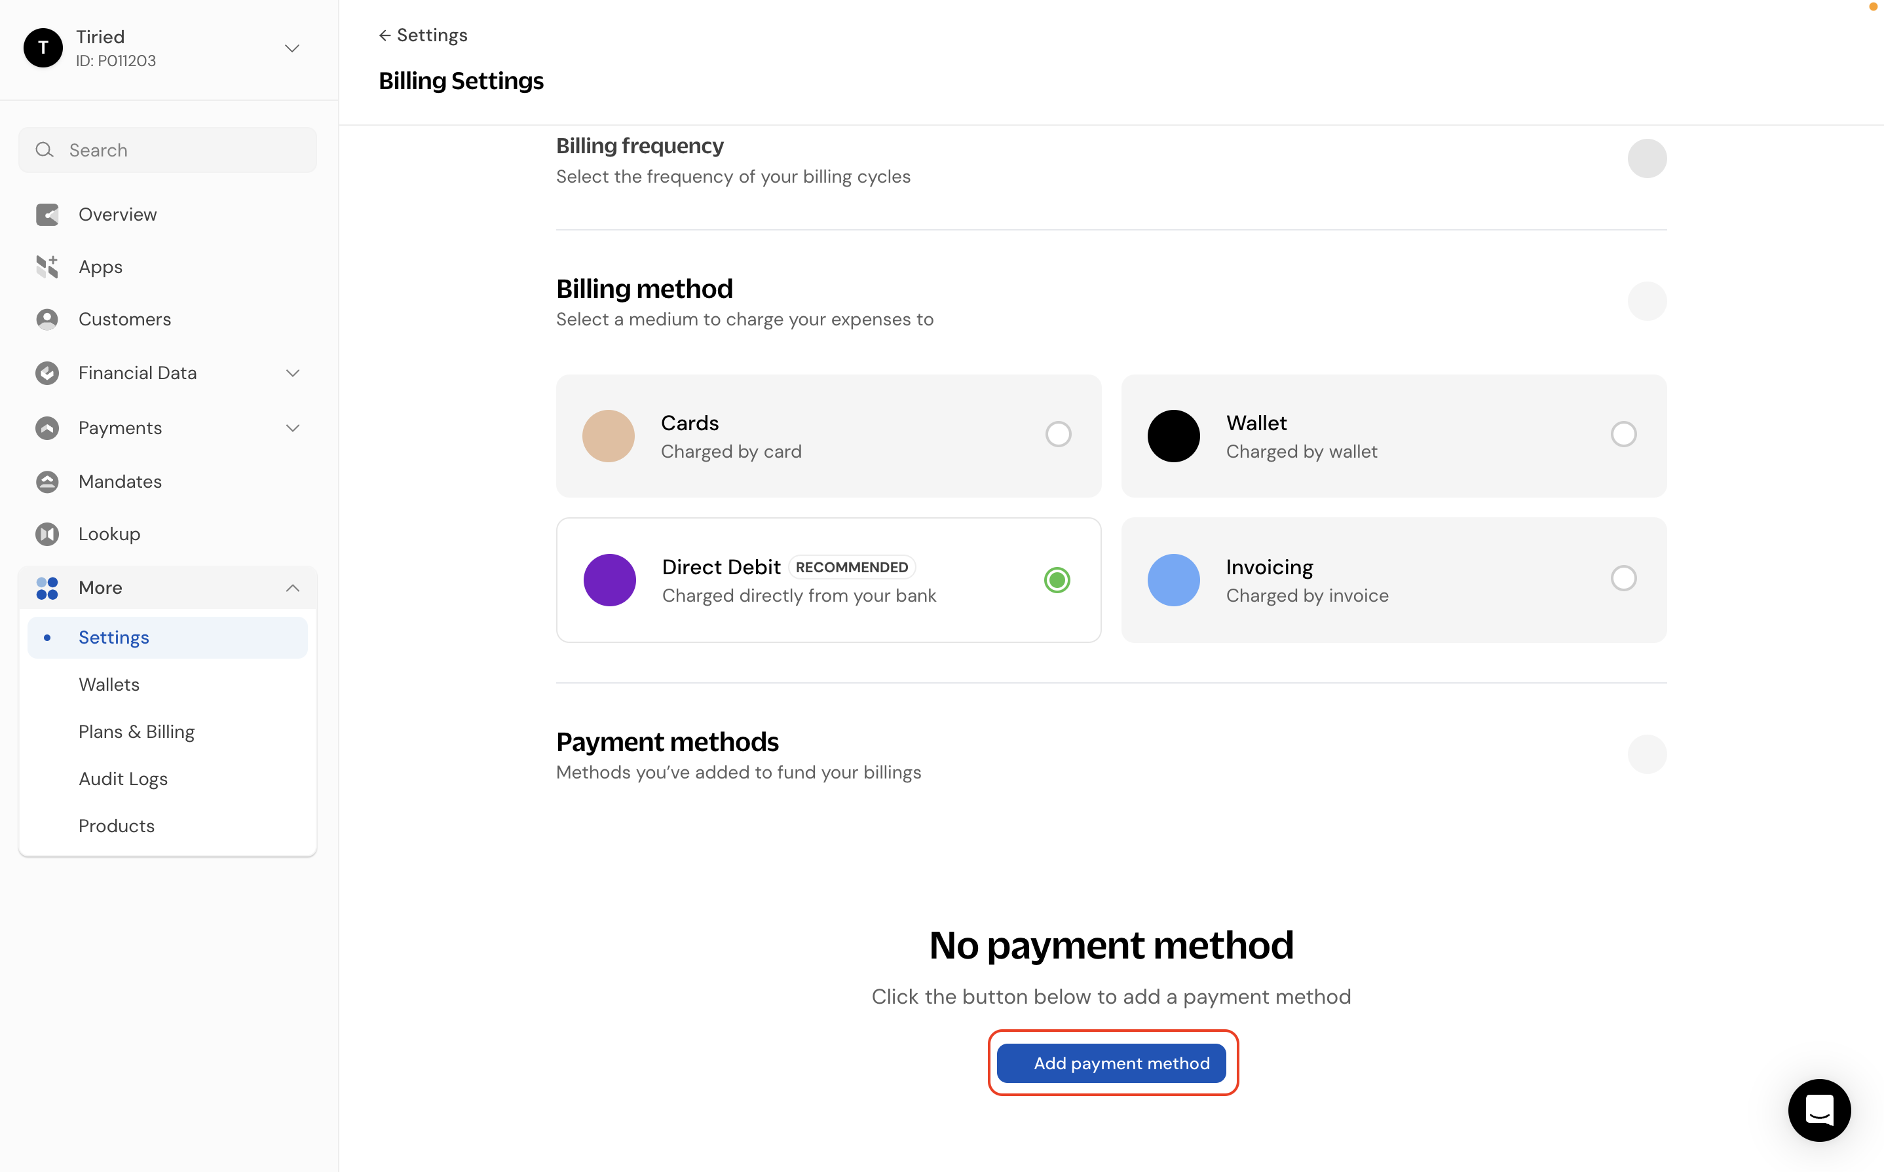The height and width of the screenshot is (1172, 1884).
Task: Click the Apps icon in sidebar
Action: [x=47, y=266]
